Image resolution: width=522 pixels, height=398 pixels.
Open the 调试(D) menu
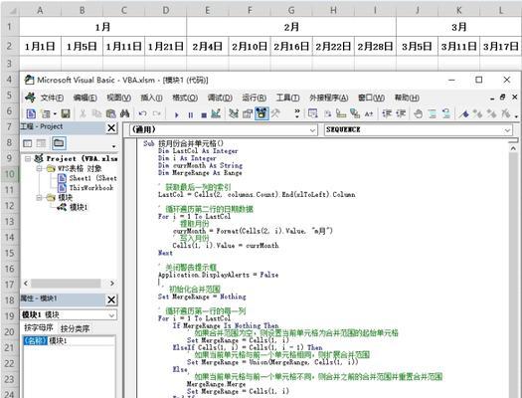(220, 98)
